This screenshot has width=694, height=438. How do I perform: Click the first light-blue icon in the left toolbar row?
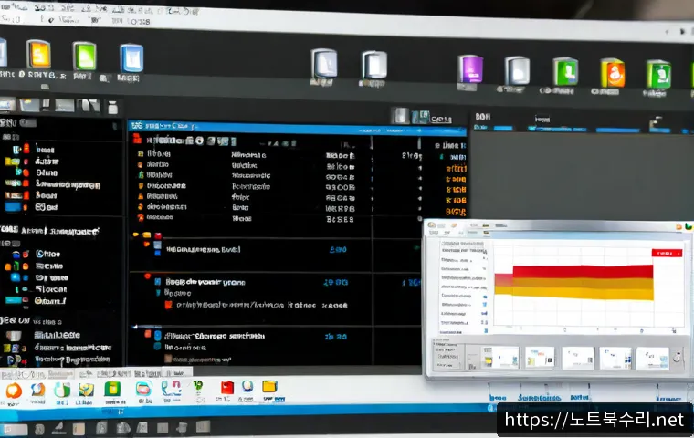(x=7, y=105)
